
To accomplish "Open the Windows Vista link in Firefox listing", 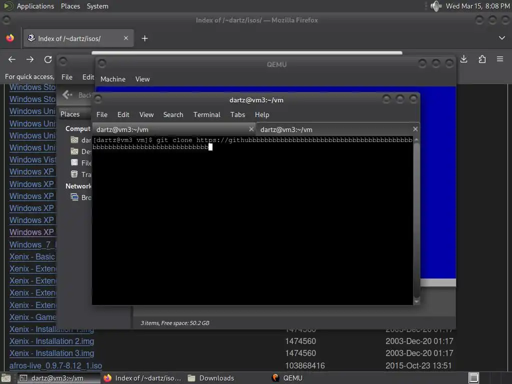I will (x=32, y=159).
